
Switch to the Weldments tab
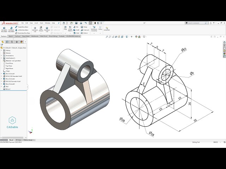click(35, 36)
